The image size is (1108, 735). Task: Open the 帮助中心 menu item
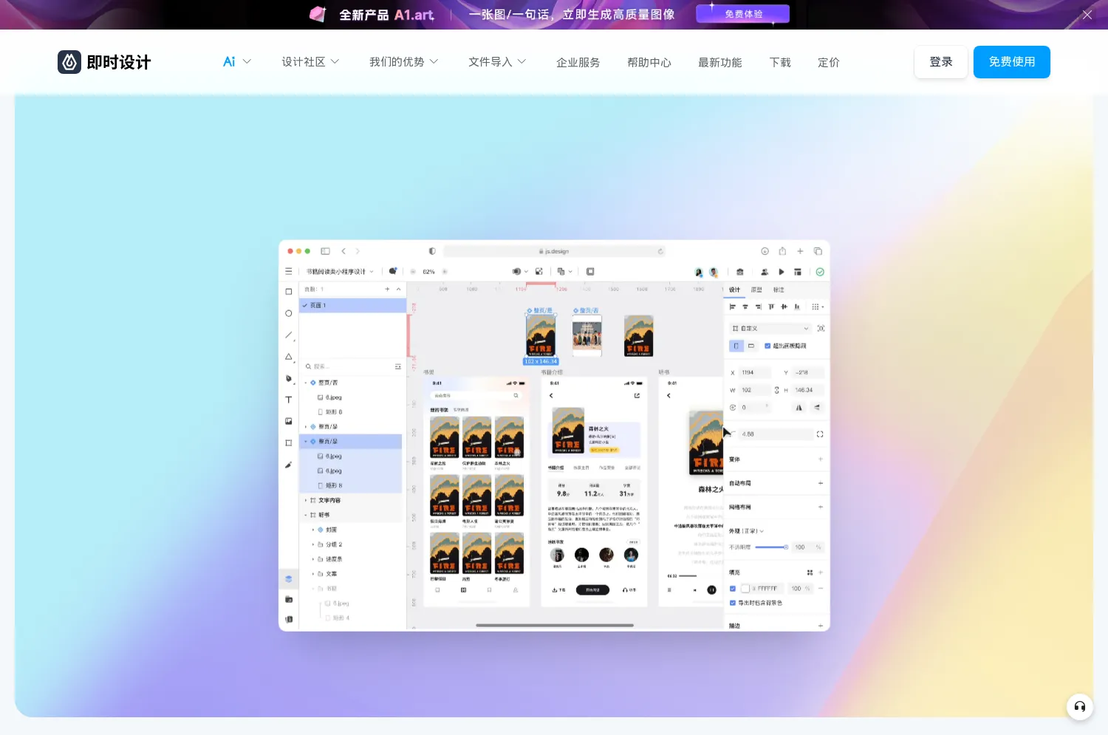649,63
